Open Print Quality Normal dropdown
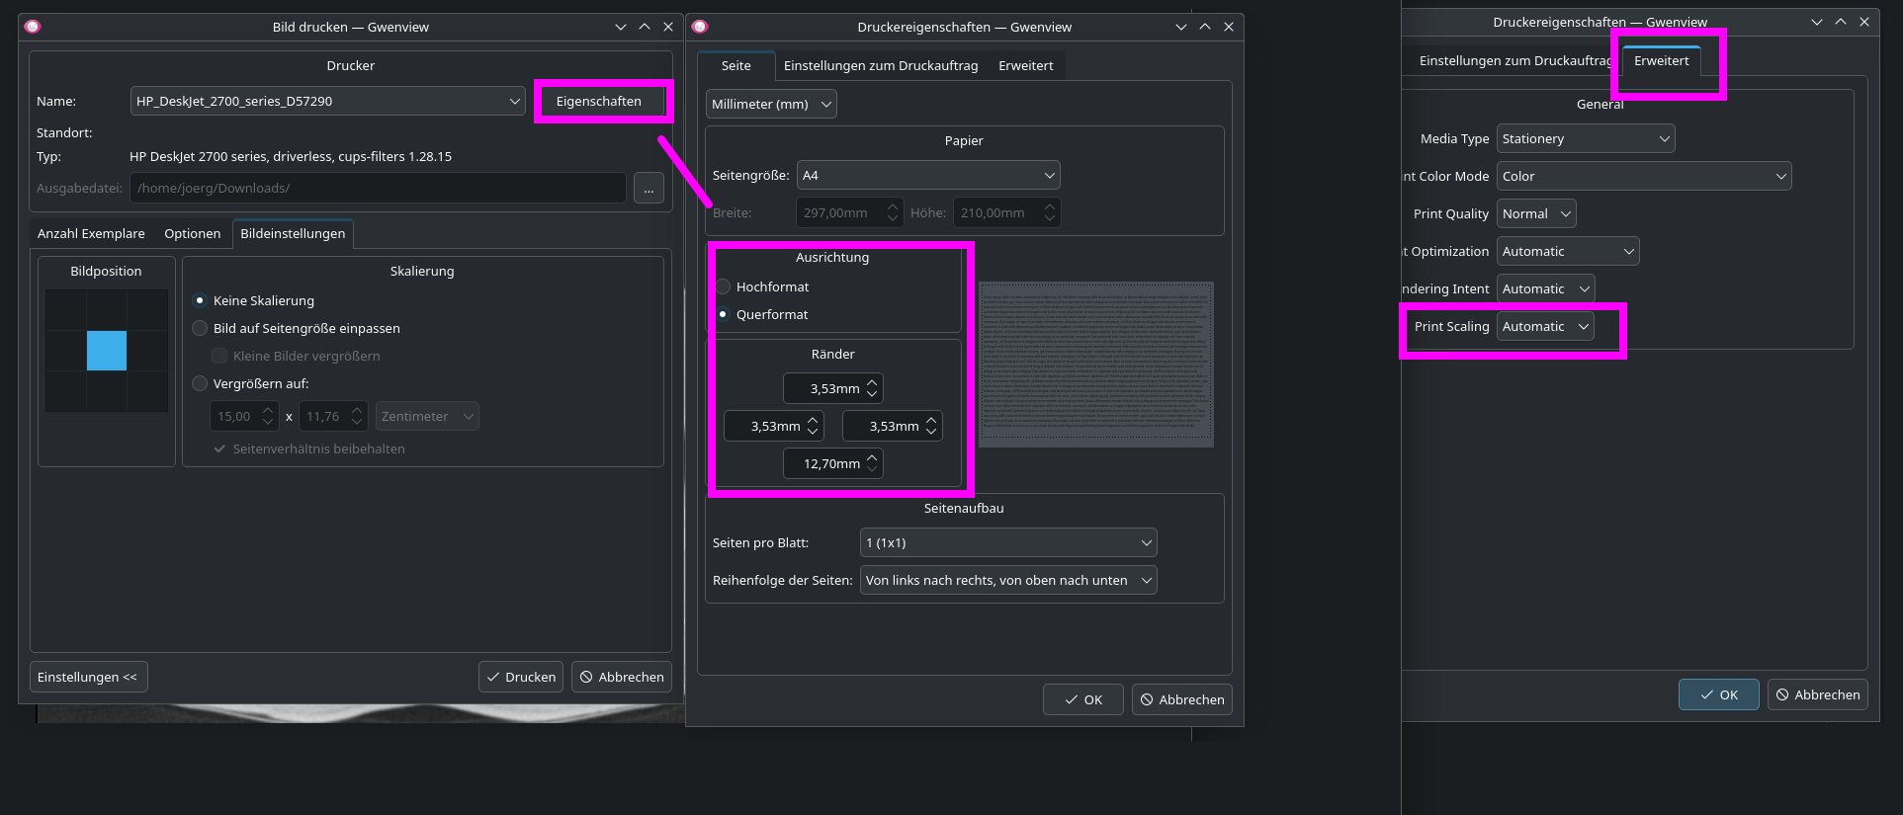 coord(1536,213)
